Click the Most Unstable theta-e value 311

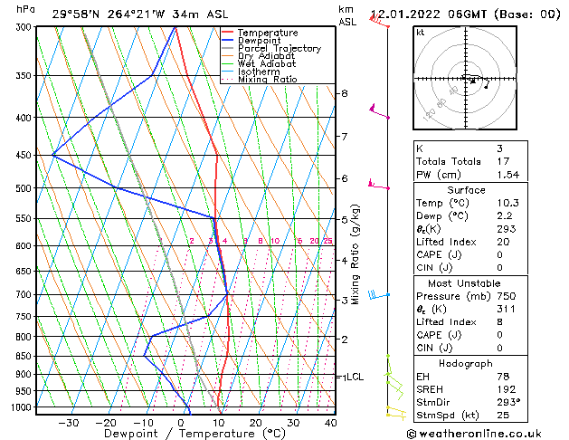point(507,310)
